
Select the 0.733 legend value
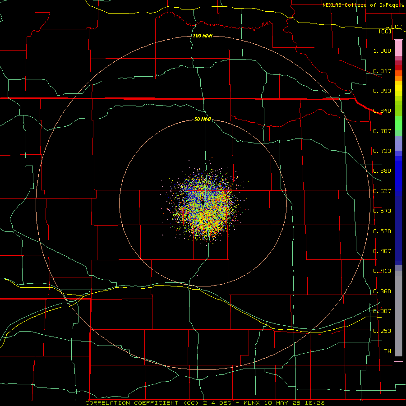point(382,151)
